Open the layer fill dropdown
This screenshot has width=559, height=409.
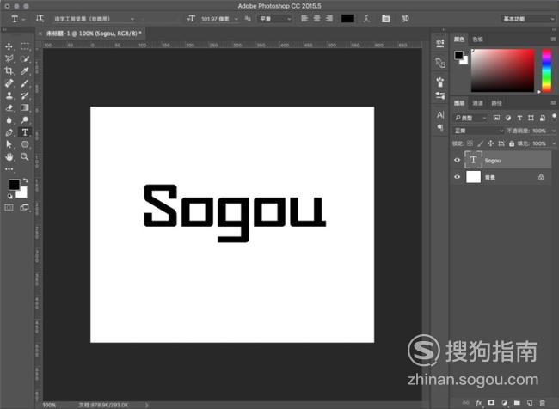554,143
